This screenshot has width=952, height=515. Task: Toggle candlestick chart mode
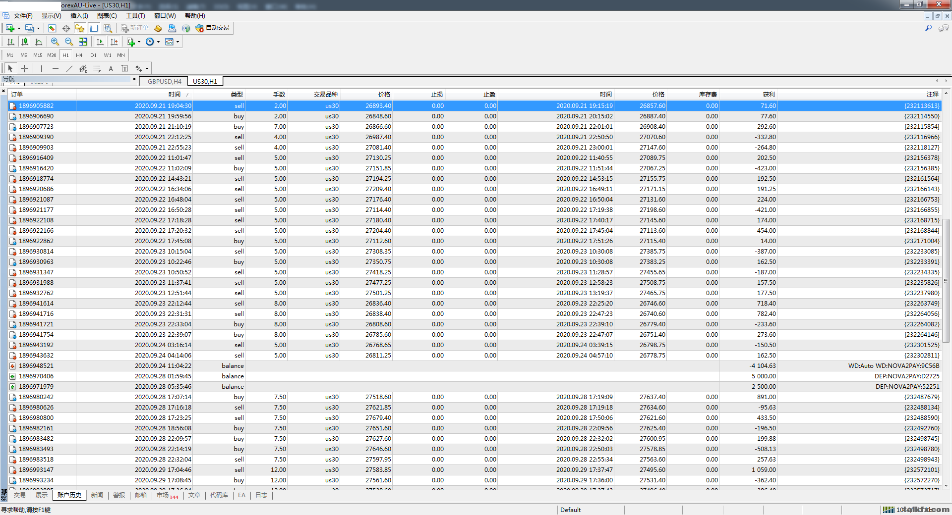pos(24,42)
